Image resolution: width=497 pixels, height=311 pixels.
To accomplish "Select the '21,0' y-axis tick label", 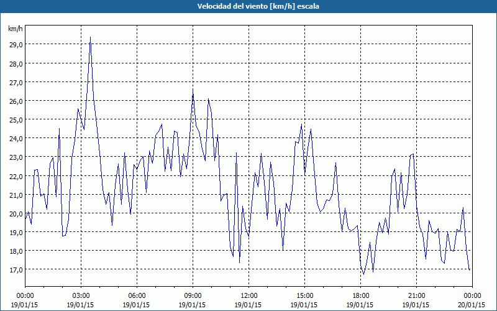I will [16, 195].
